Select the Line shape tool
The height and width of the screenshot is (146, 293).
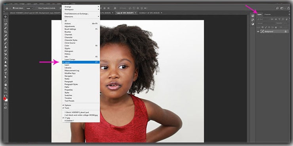(6, 81)
